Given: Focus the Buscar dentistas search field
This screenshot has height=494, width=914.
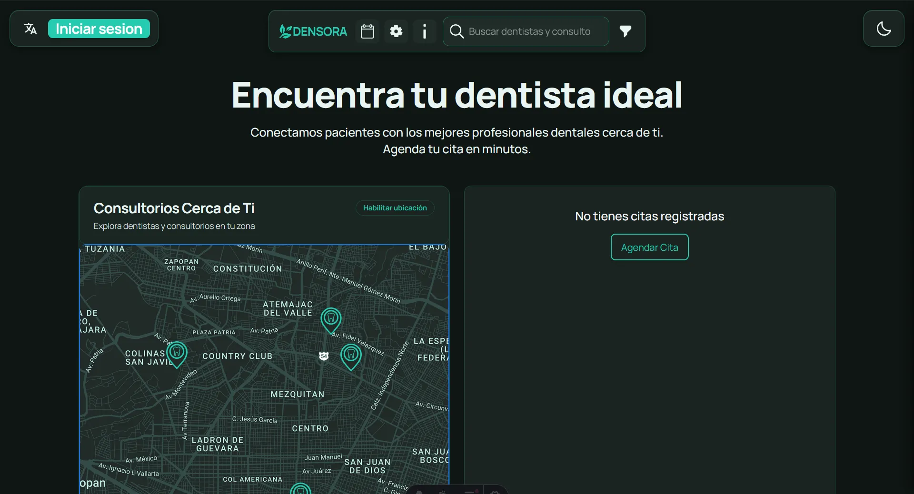Looking at the screenshot, I should click(x=529, y=32).
